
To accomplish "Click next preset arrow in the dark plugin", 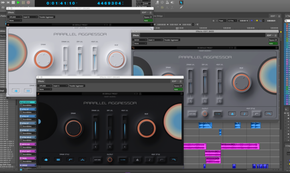I will click(x=137, y=94).
